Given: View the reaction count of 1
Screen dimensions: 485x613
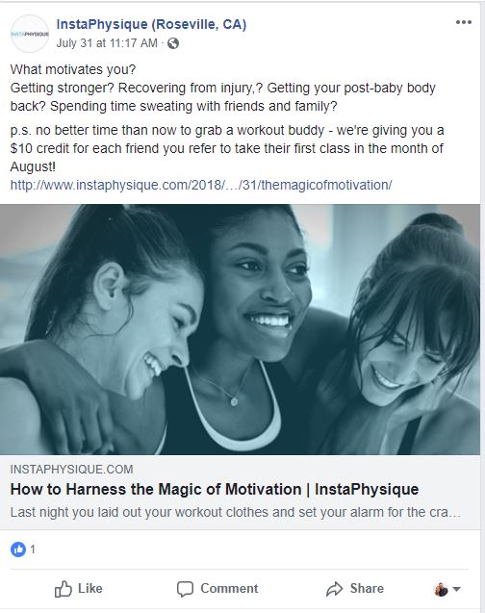Looking at the screenshot, I should (33, 549).
